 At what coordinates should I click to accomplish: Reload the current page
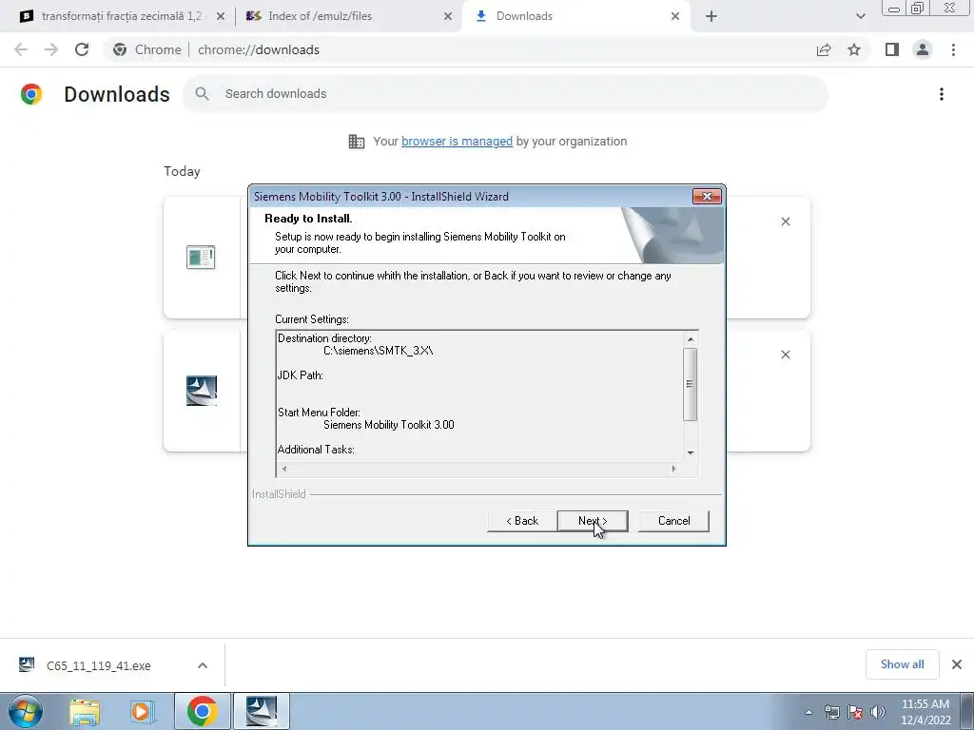pyautogui.click(x=82, y=49)
